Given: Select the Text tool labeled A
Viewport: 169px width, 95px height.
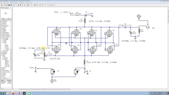Looking at the screenshot, I should [x=18, y=5].
